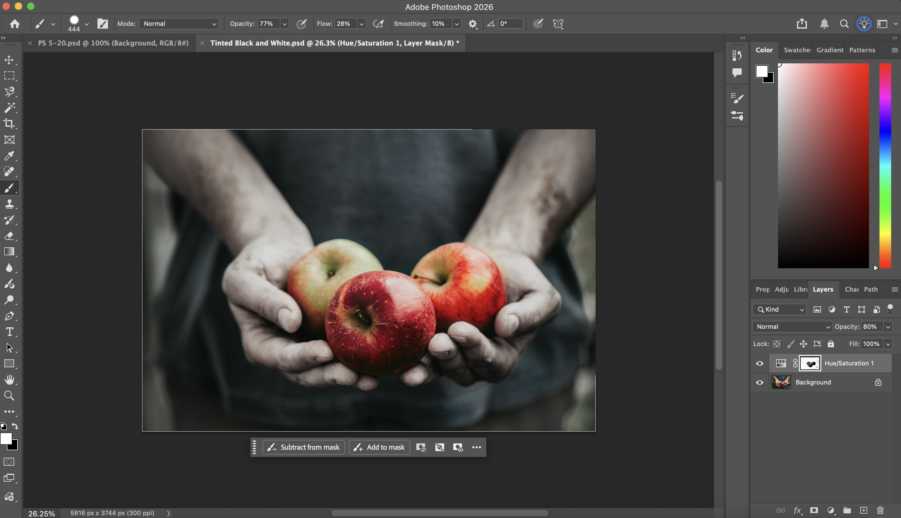Select the Magic Wand tool
The height and width of the screenshot is (518, 901).
pos(9,107)
